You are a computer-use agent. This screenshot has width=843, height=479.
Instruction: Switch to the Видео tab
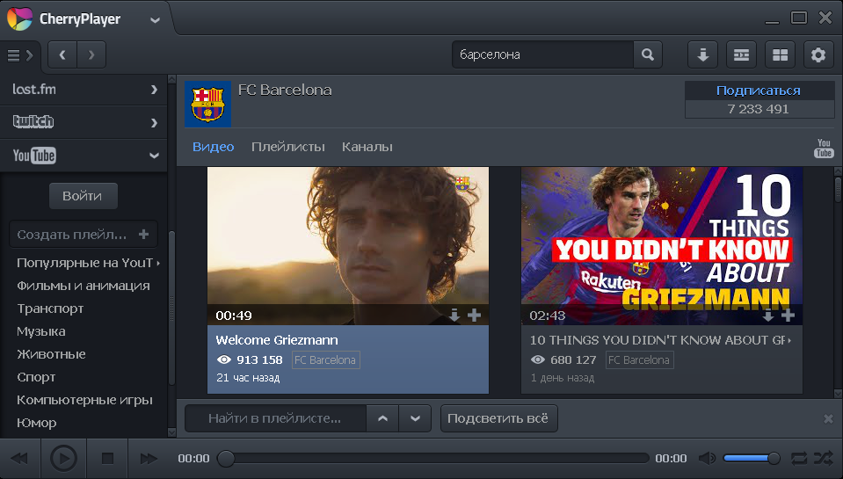[214, 147]
